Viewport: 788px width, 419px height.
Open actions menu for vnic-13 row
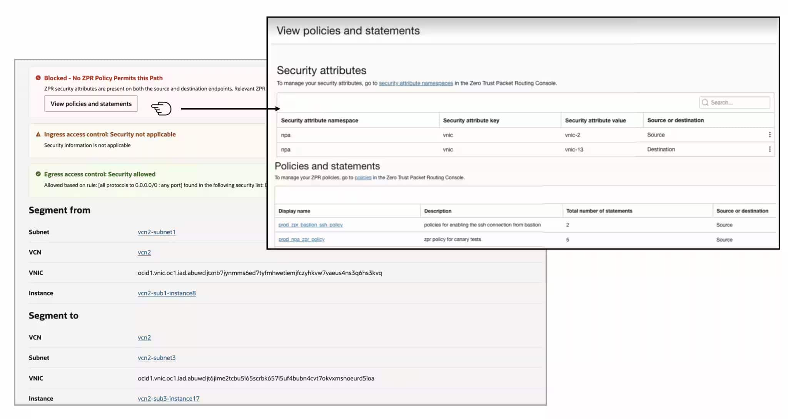[770, 149]
